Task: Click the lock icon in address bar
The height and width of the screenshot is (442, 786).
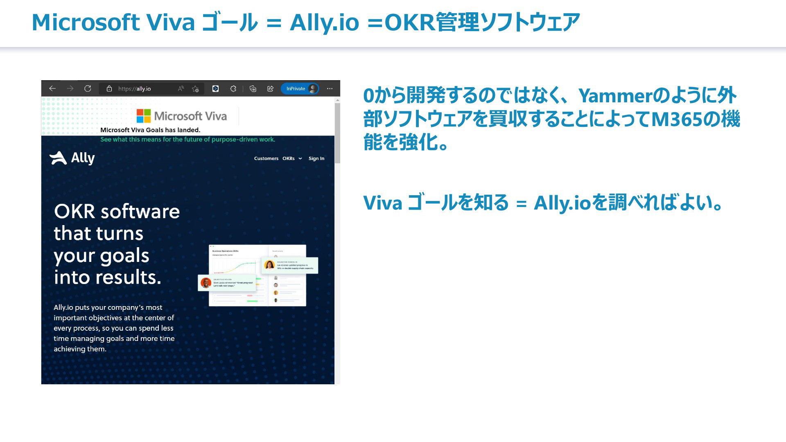Action: [x=109, y=88]
